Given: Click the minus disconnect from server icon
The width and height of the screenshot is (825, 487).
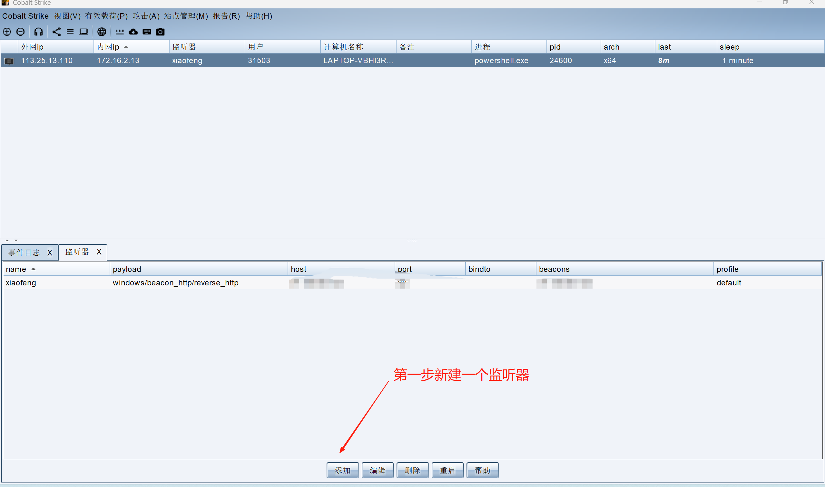Looking at the screenshot, I should pyautogui.click(x=20, y=32).
